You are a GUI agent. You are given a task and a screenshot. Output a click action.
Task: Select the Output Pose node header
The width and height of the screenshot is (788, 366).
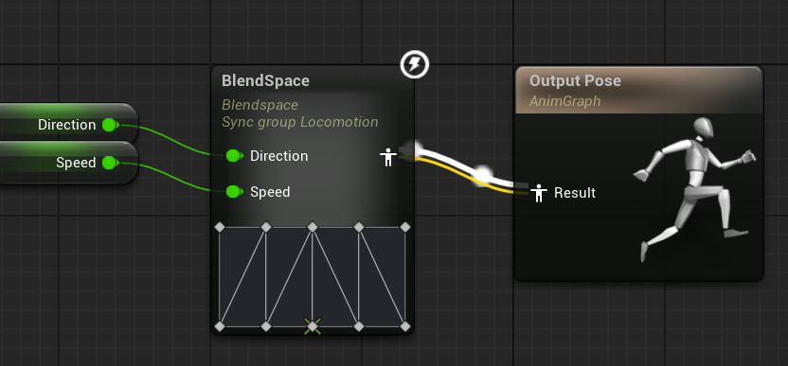click(x=638, y=90)
